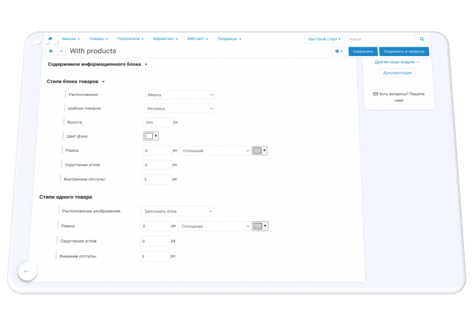Image resolution: width=474 pixels, height=315 pixels.
Task: Click the block Рамка width field
Action: pyautogui.click(x=157, y=151)
